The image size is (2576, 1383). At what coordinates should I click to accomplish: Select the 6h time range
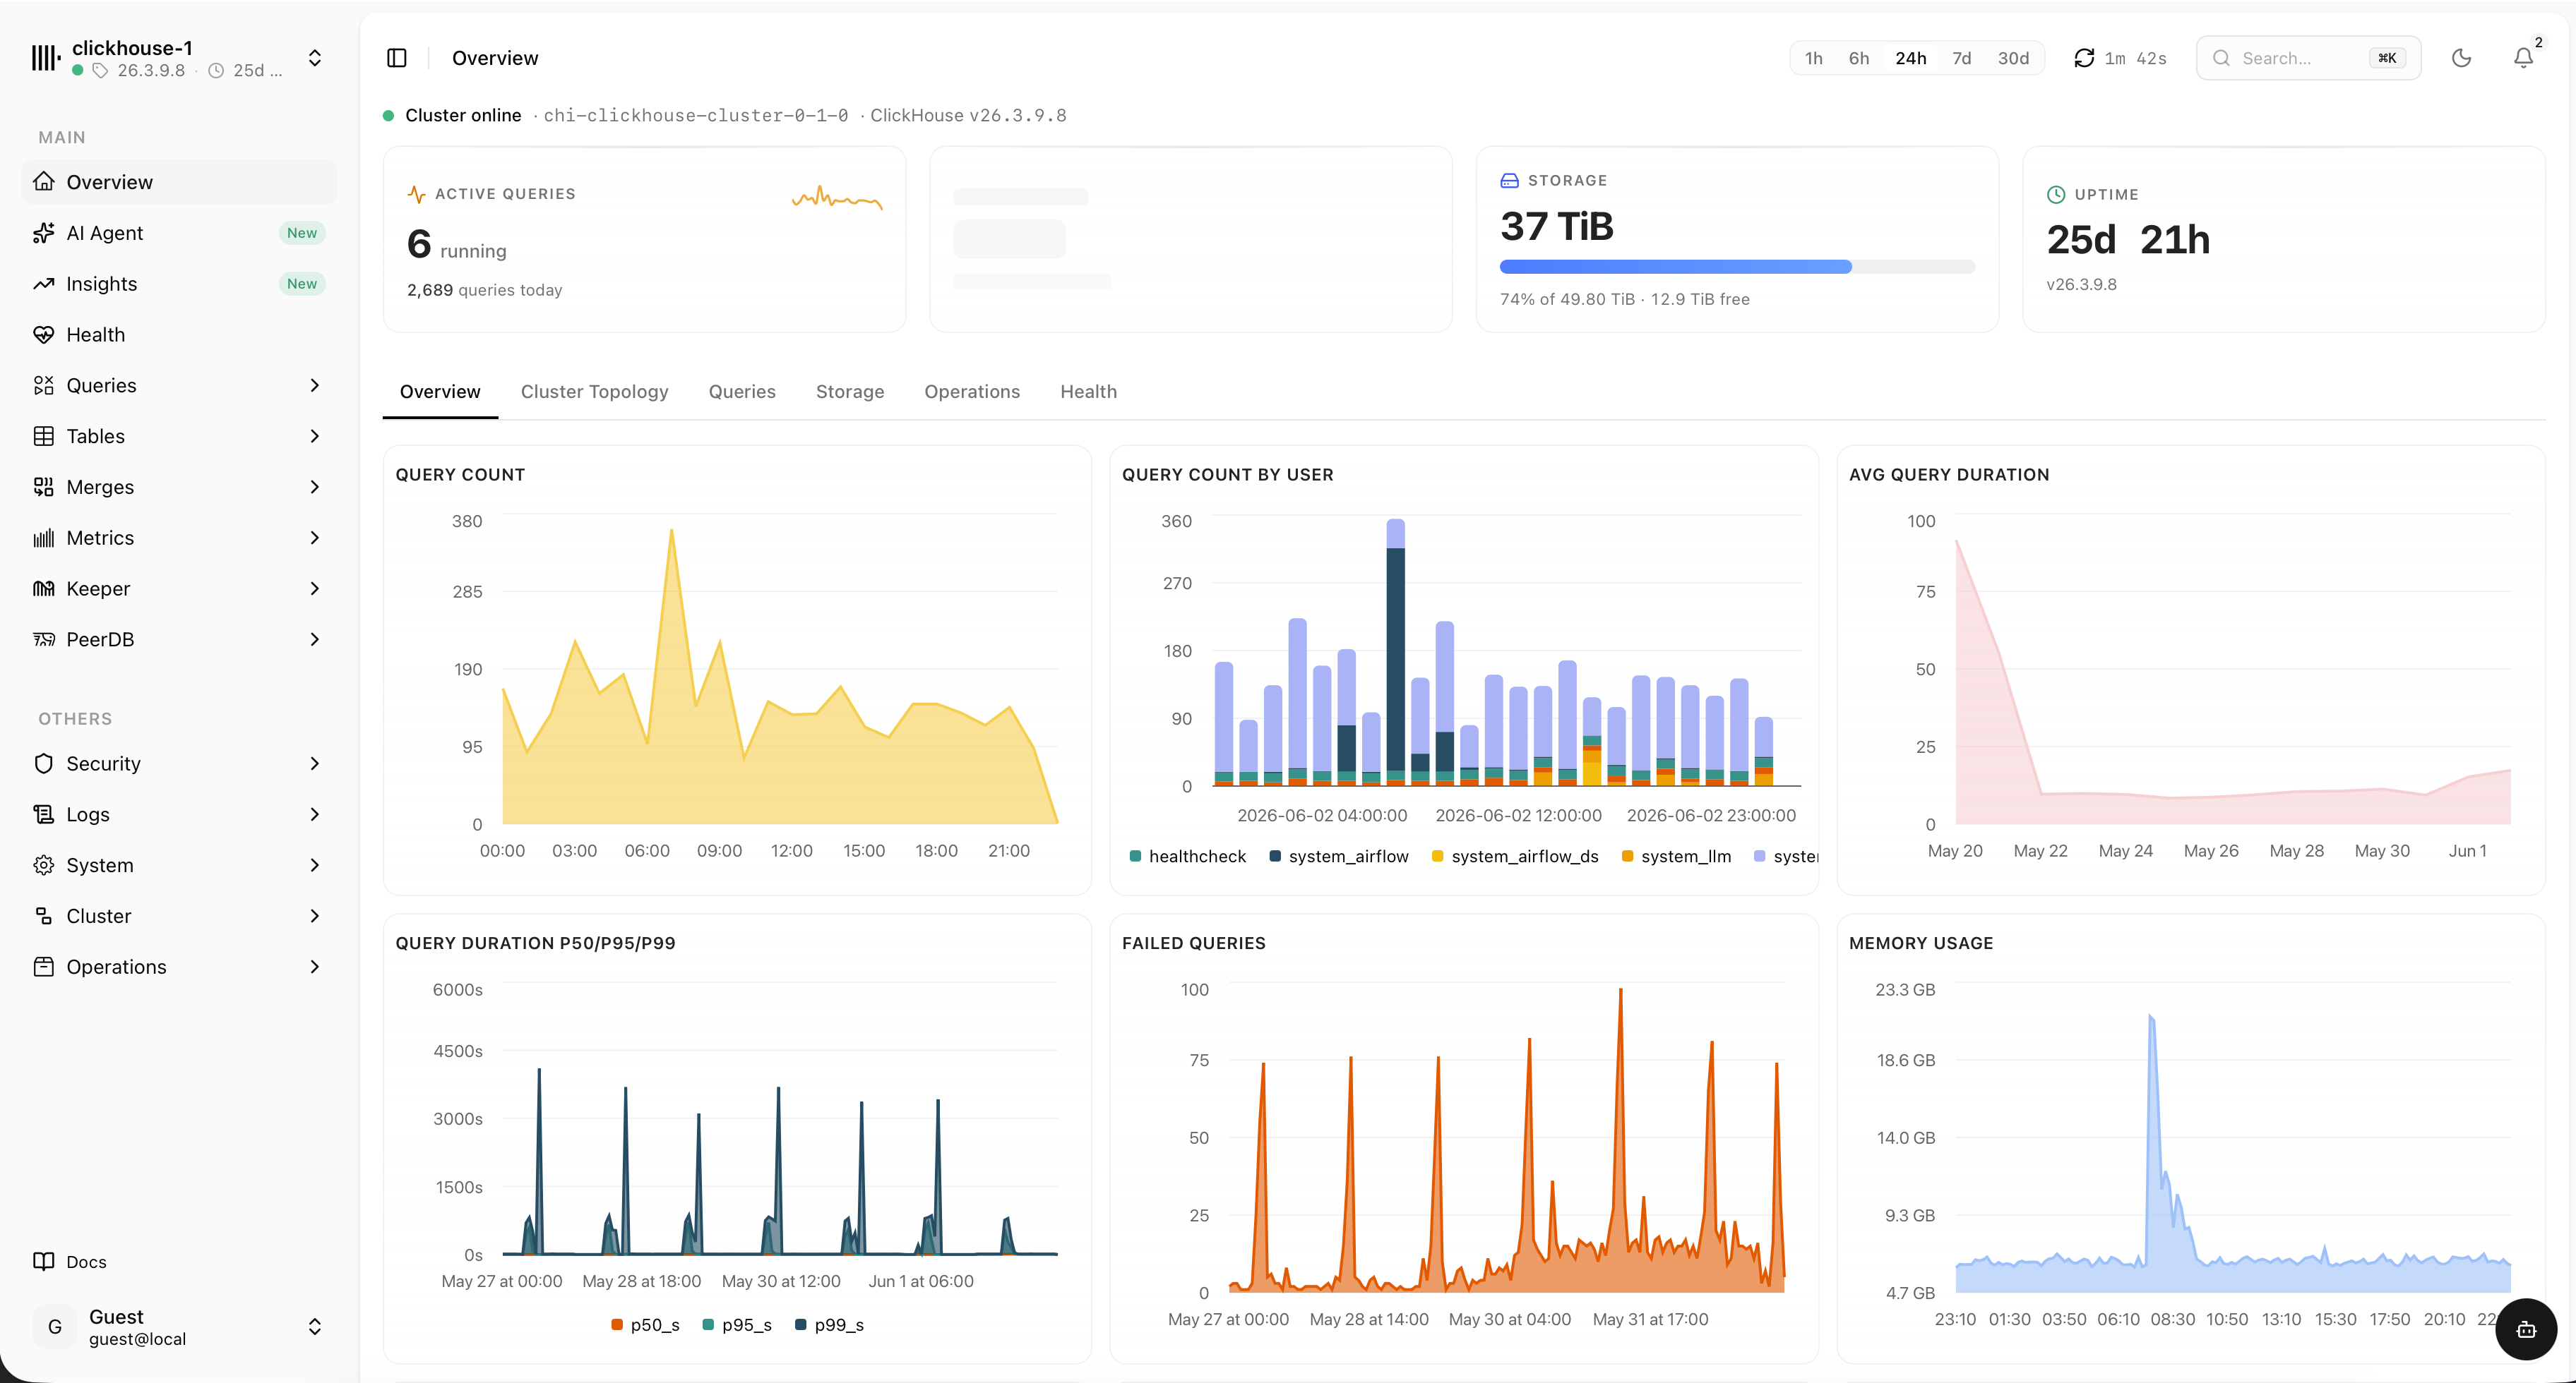pos(1859,58)
